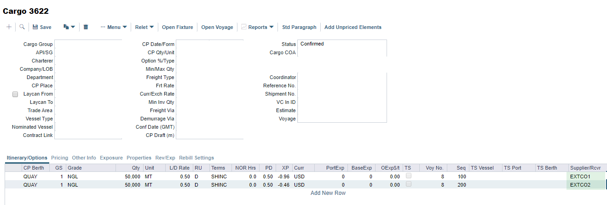The height and width of the screenshot is (205, 607).
Task: Select the green EXTCO1 supplier cell
Action: (586, 177)
